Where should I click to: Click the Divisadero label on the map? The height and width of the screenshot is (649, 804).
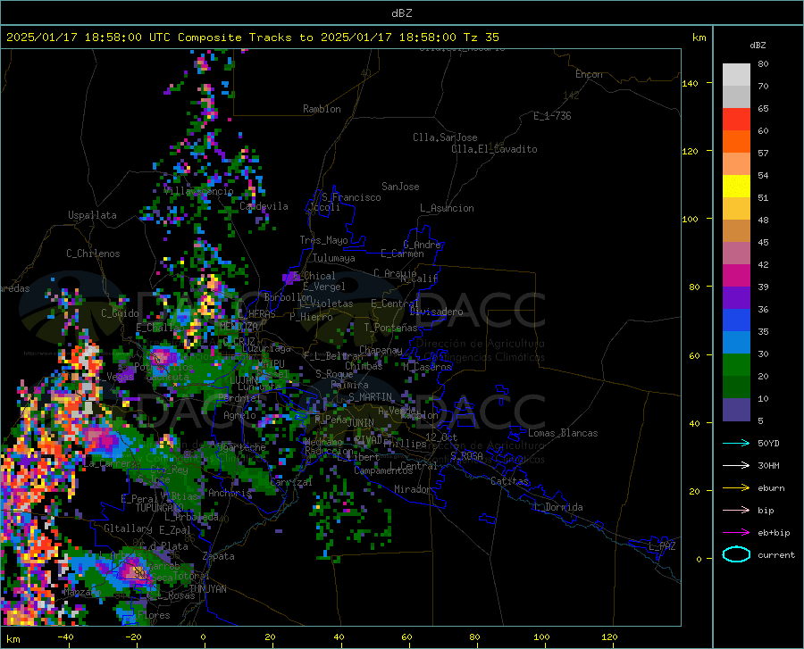pos(436,312)
